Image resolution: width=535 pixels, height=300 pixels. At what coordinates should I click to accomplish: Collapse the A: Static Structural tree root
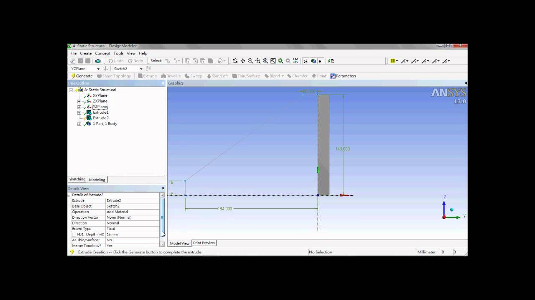(71, 90)
